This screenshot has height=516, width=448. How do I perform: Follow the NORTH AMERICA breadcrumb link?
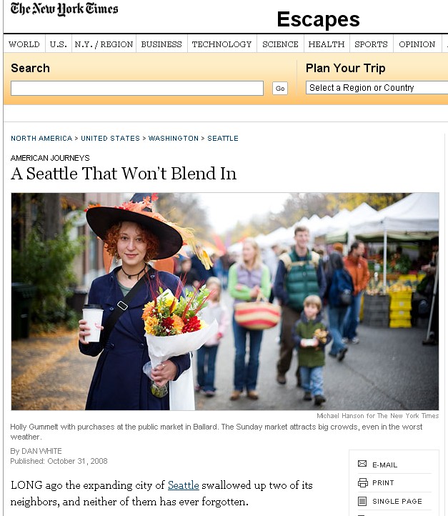pyautogui.click(x=41, y=138)
